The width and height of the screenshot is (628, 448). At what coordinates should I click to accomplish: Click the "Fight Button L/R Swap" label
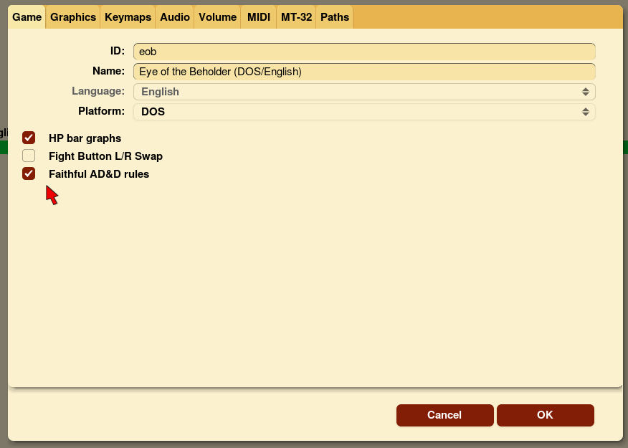click(x=105, y=156)
